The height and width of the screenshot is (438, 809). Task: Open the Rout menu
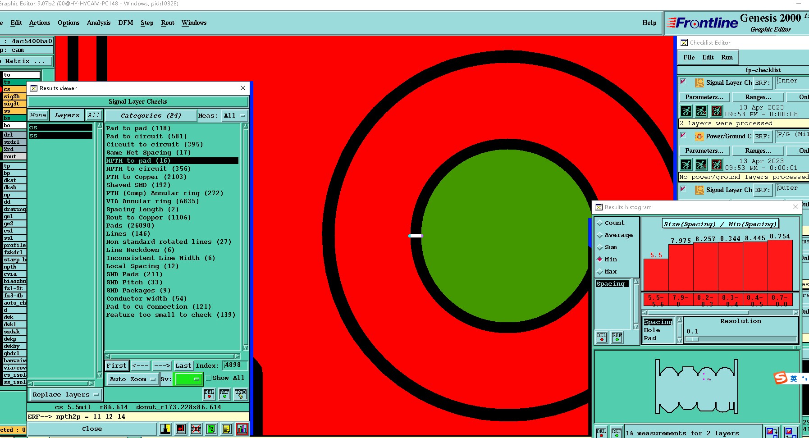(x=168, y=23)
